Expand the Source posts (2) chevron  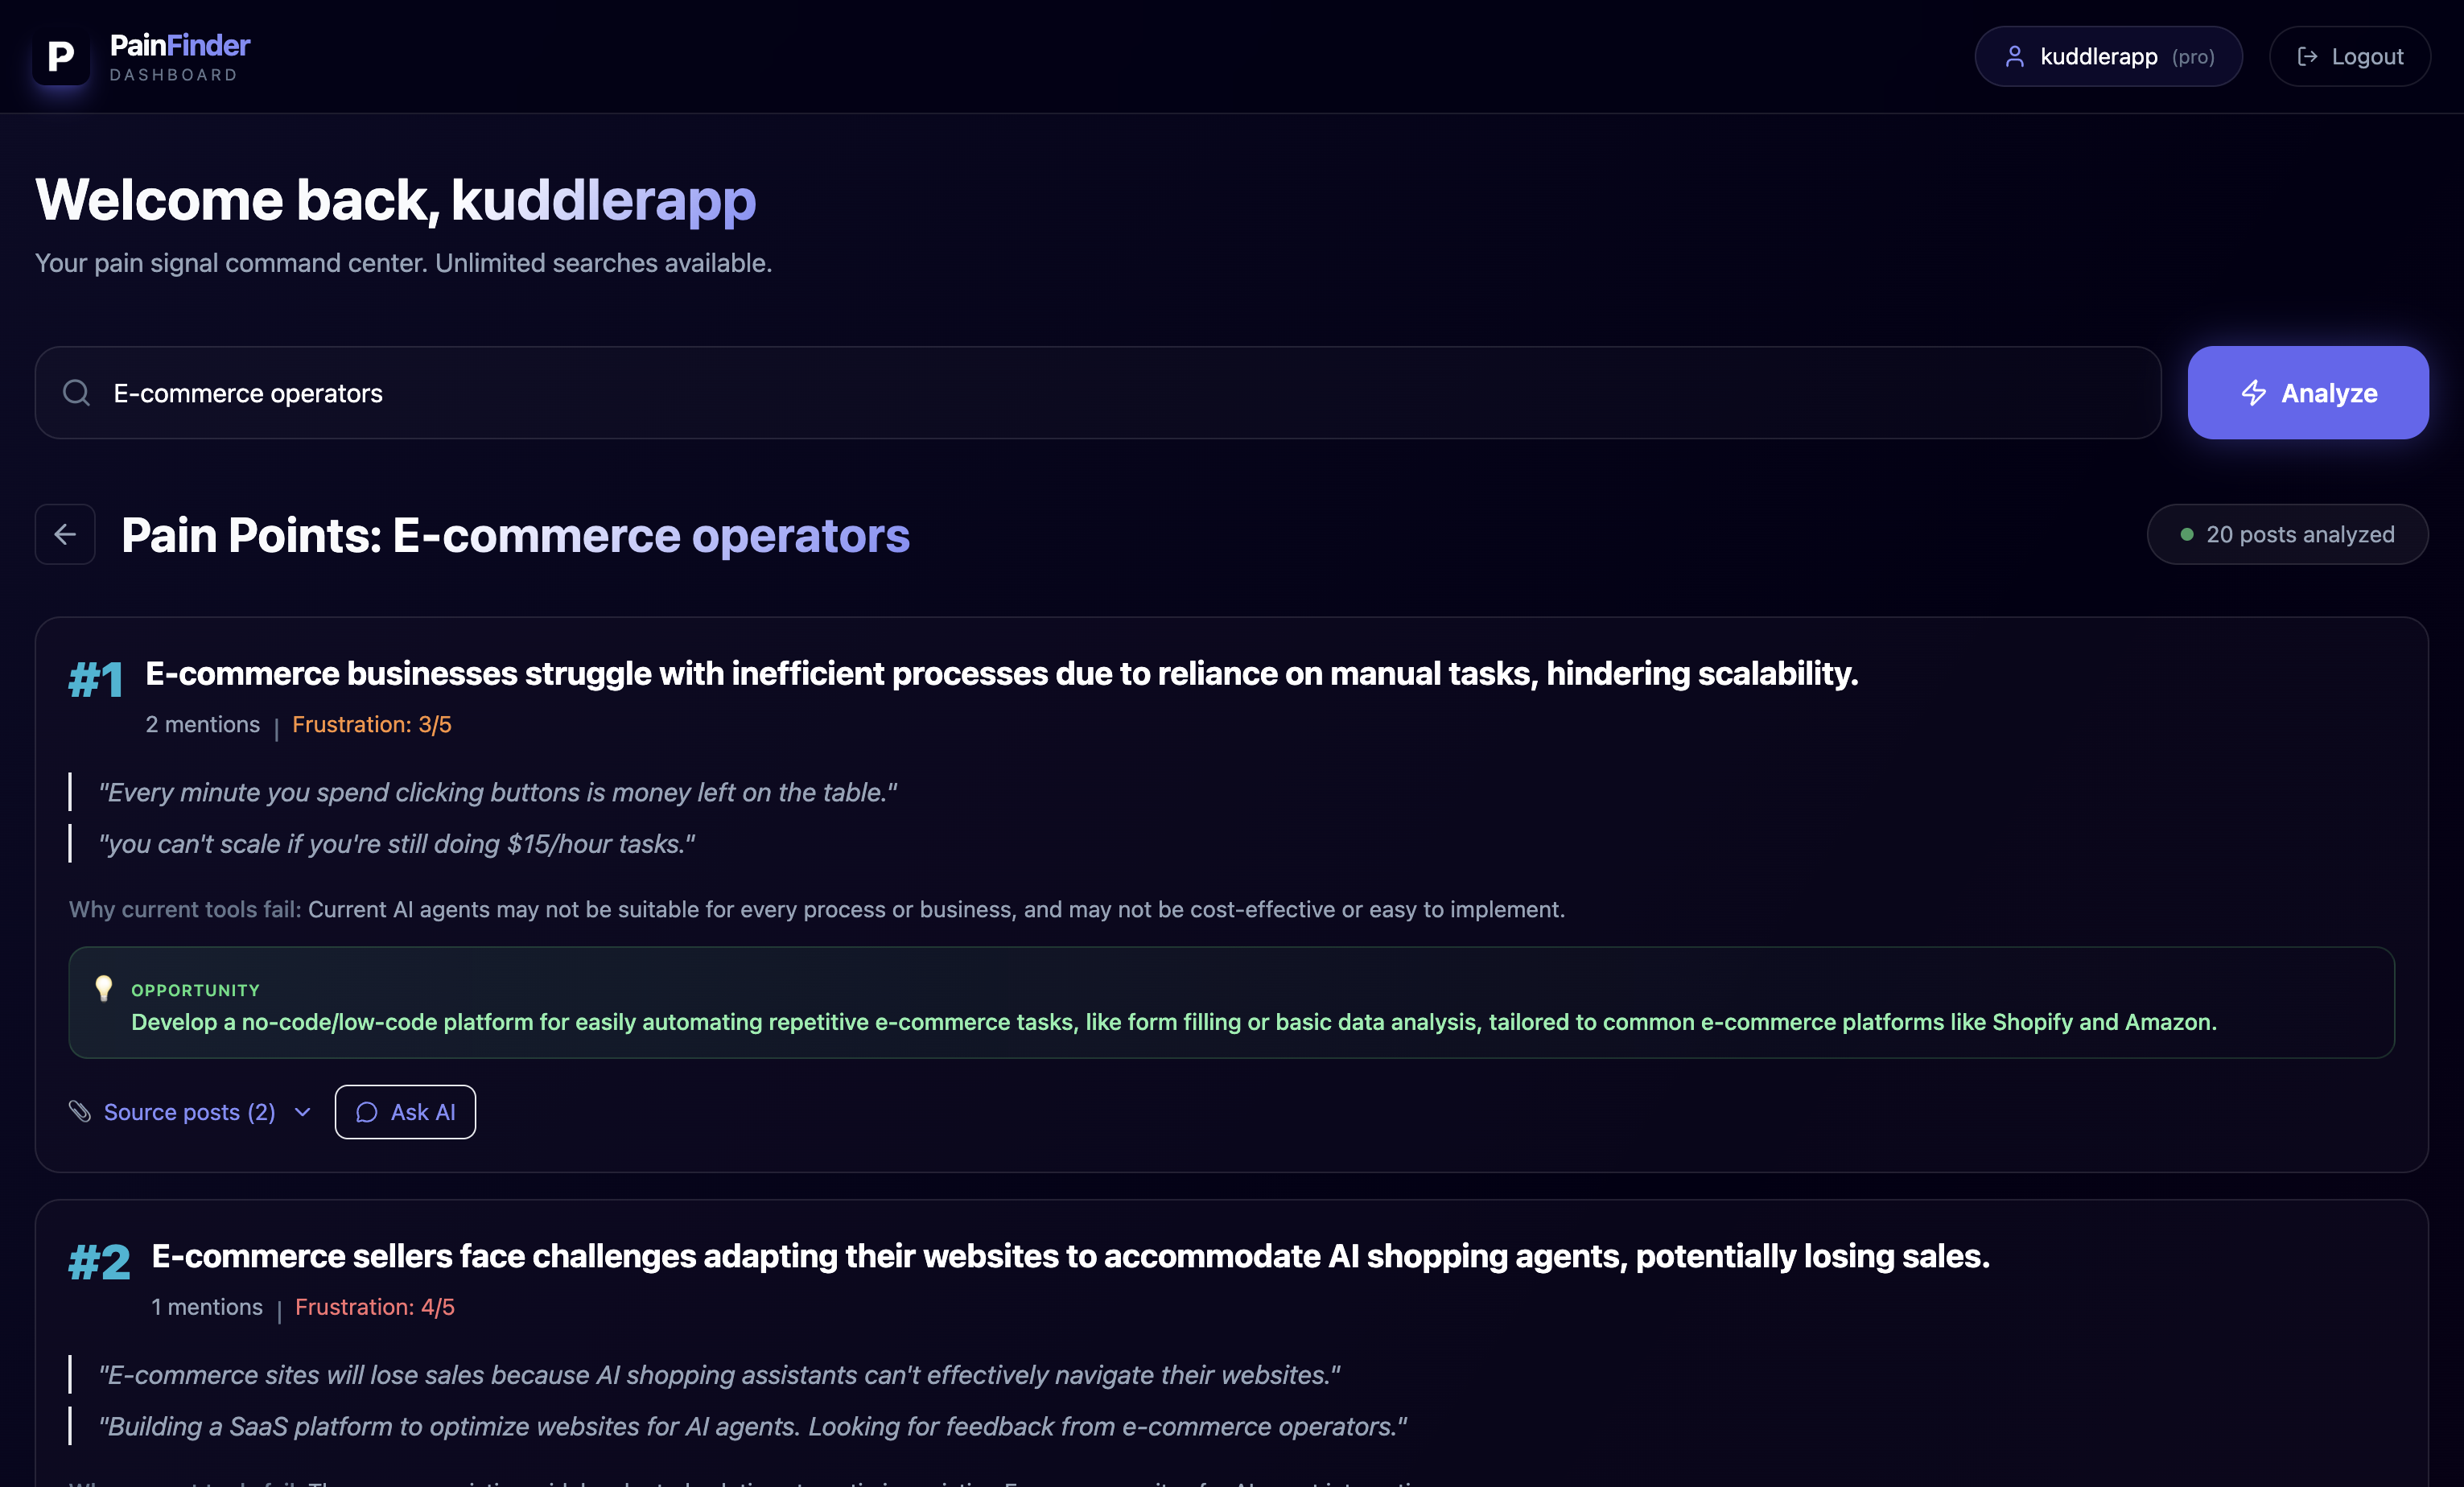303,1112
